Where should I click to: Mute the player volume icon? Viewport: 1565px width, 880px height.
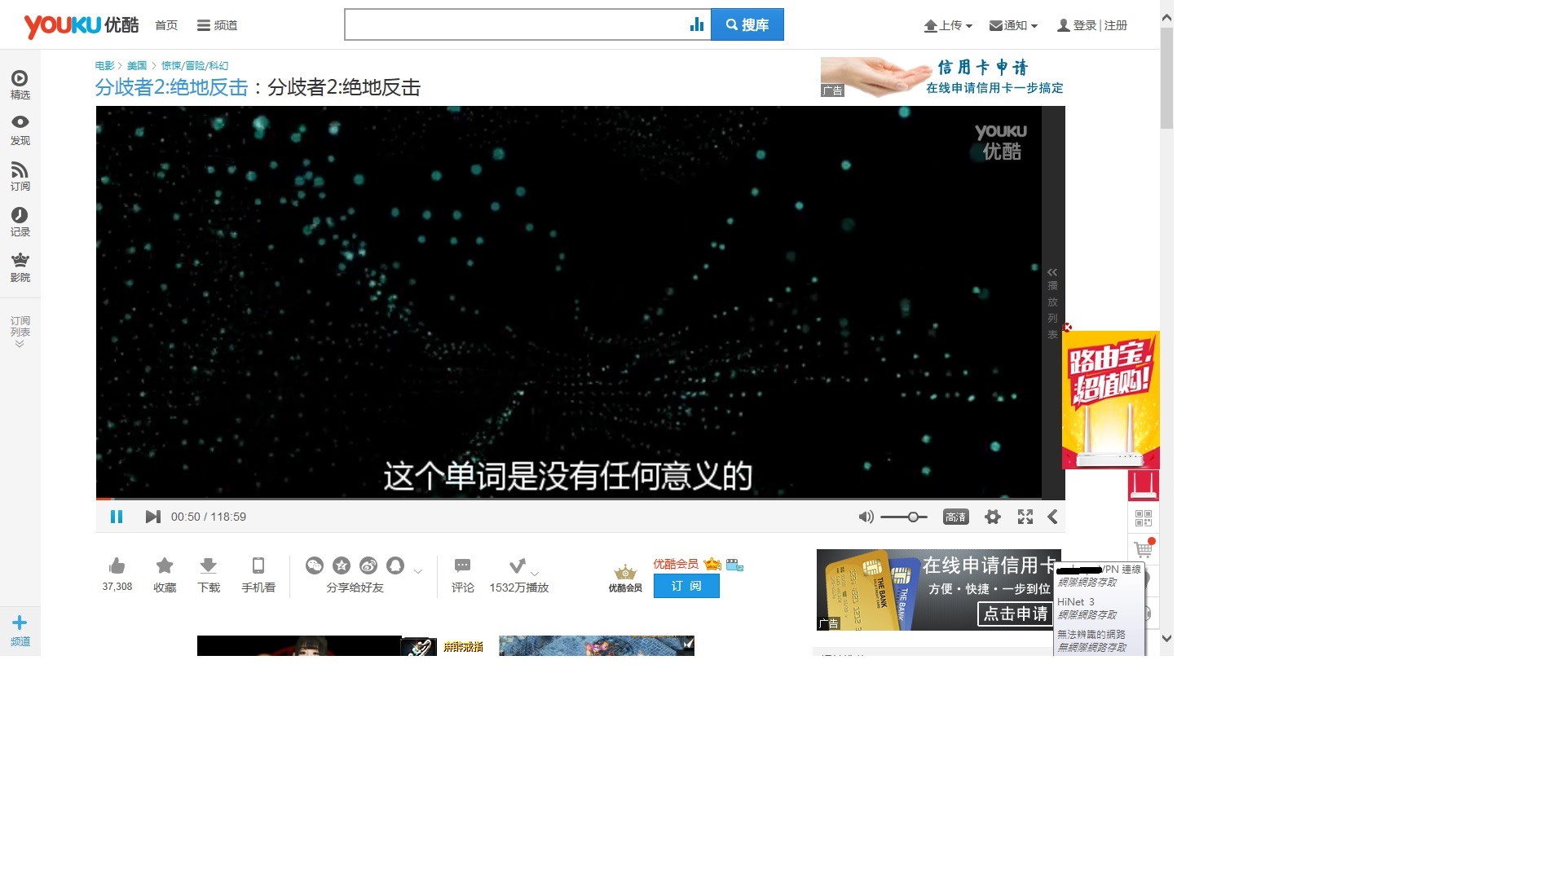pos(866,517)
